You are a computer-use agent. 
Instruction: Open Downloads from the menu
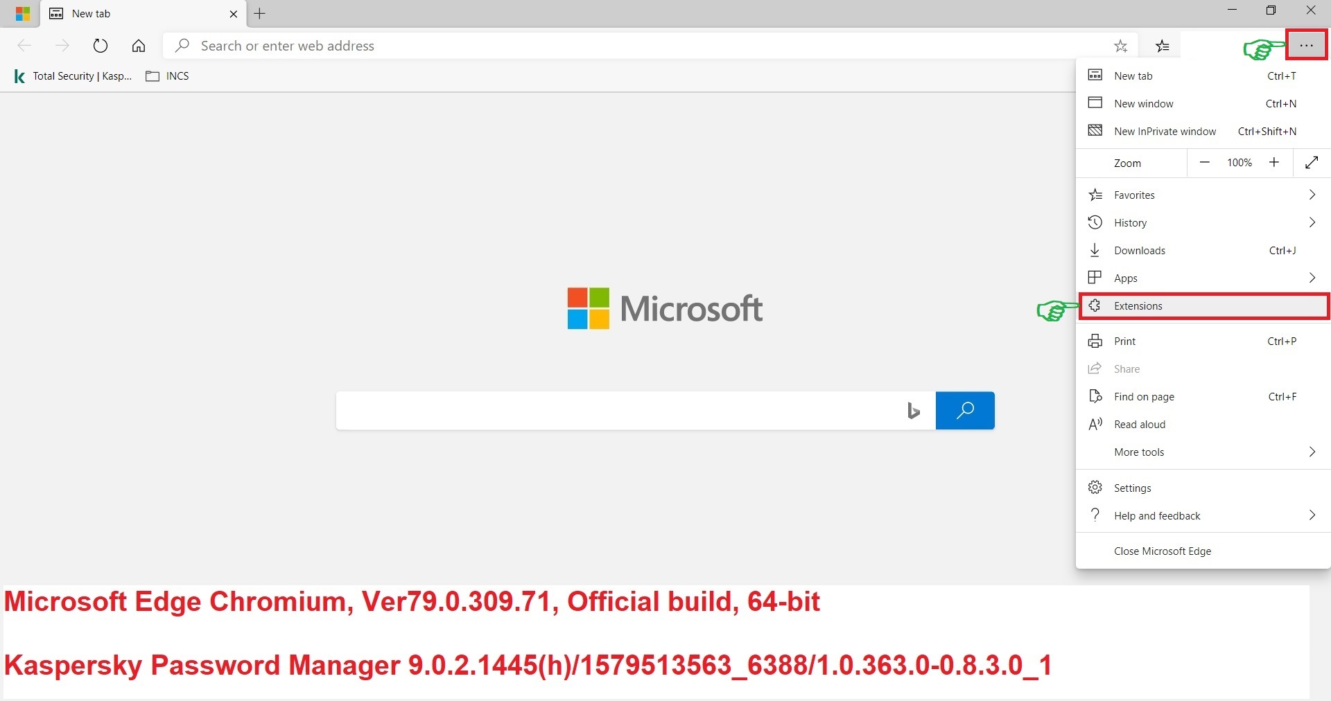tap(1203, 250)
